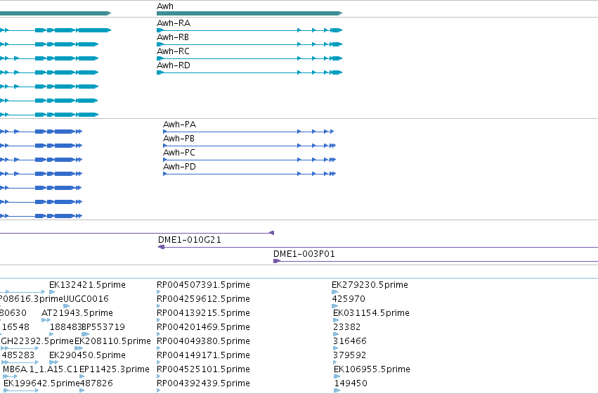This screenshot has width=598, height=394.
Task: Click arrow glyph below EK279230.5prime
Action: point(335,292)
